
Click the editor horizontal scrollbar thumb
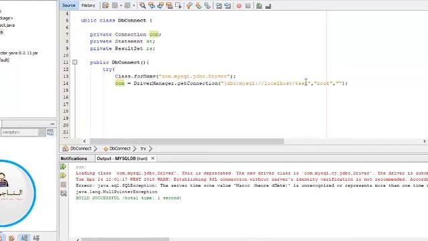click(x=187, y=141)
